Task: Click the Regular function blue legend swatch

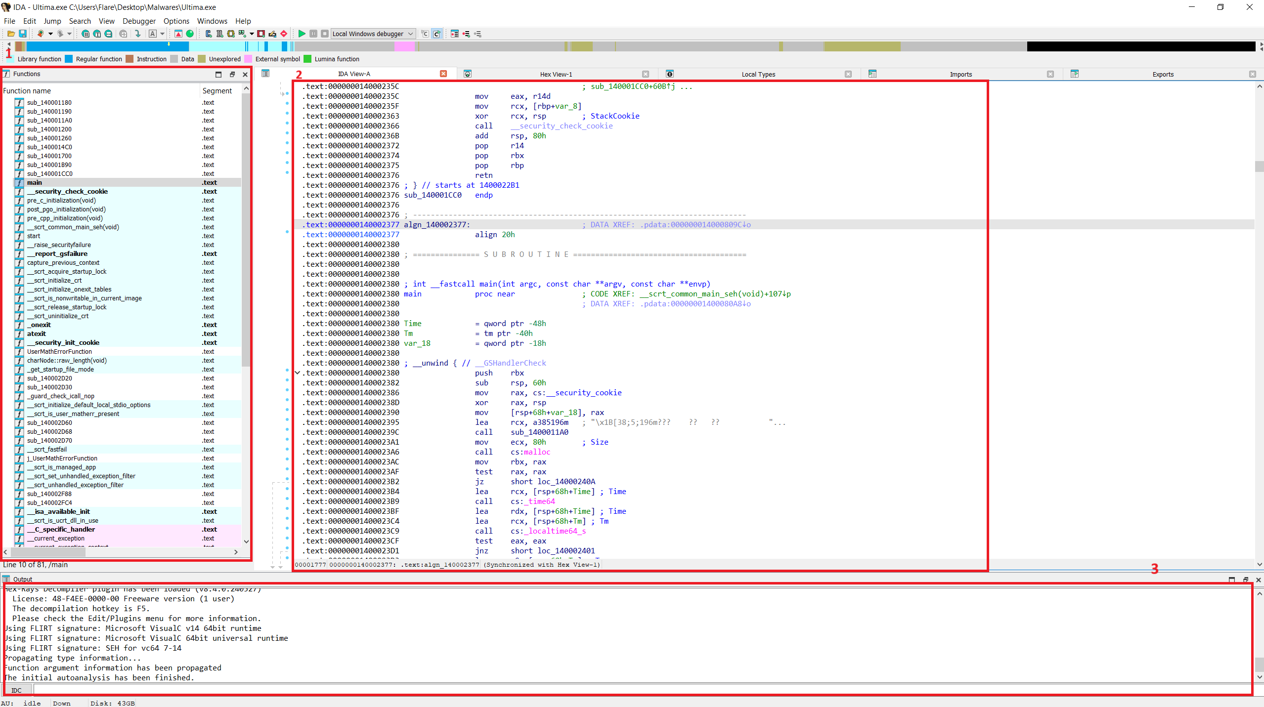Action: coord(69,59)
